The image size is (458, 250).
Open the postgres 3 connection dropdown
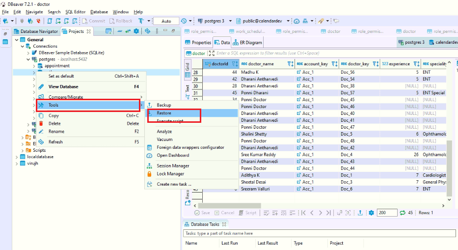230,21
